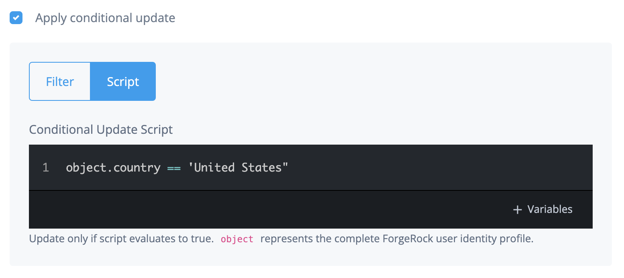Click line number 1 in the editor gutter
Viewport: 624px width, 278px height.
[45, 167]
